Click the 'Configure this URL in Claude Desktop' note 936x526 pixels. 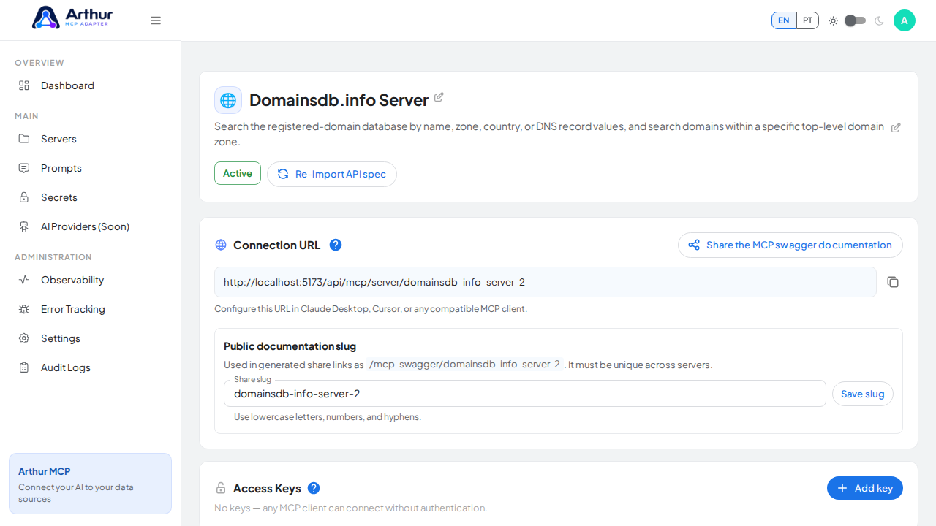[371, 309]
